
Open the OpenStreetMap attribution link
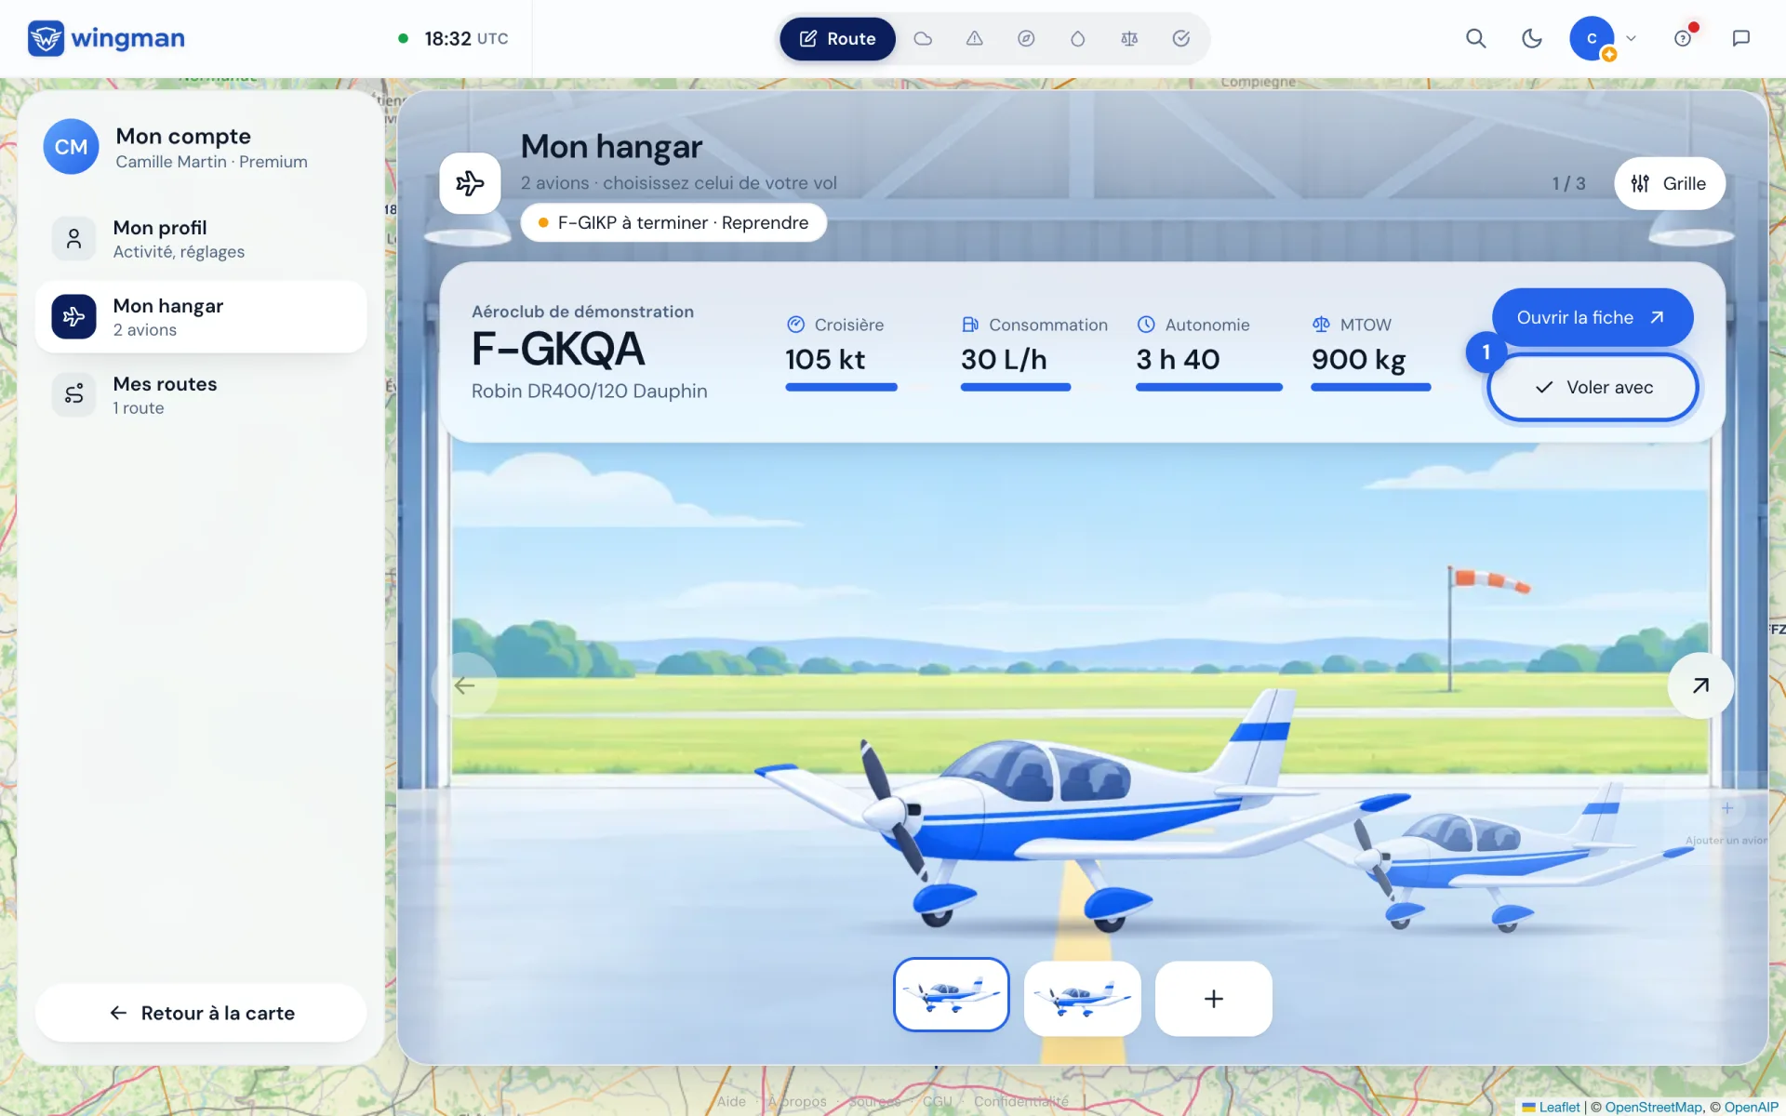[1653, 1107]
